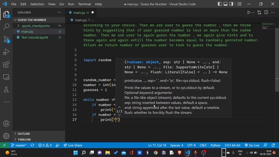Open the run options dropdown arrow

click(253, 13)
